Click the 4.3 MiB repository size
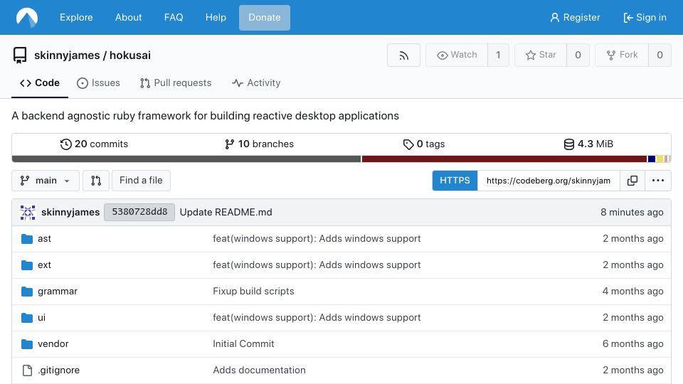 tap(588, 144)
